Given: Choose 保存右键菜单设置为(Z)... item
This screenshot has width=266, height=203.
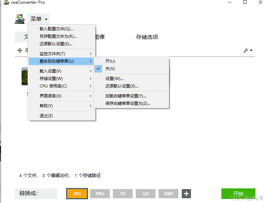Looking at the screenshot, I should click(131, 103).
